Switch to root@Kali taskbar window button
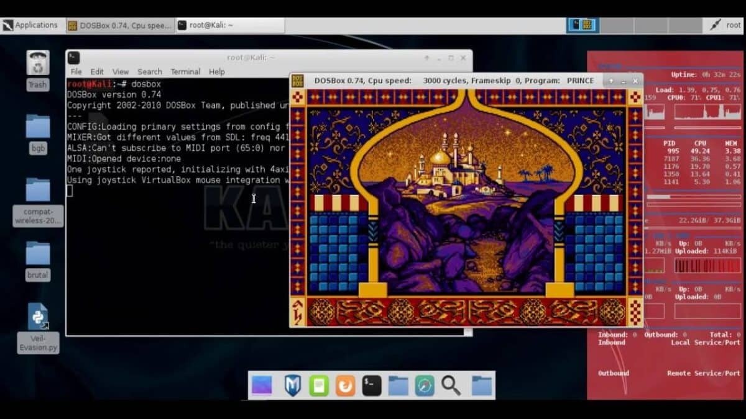 click(229, 25)
